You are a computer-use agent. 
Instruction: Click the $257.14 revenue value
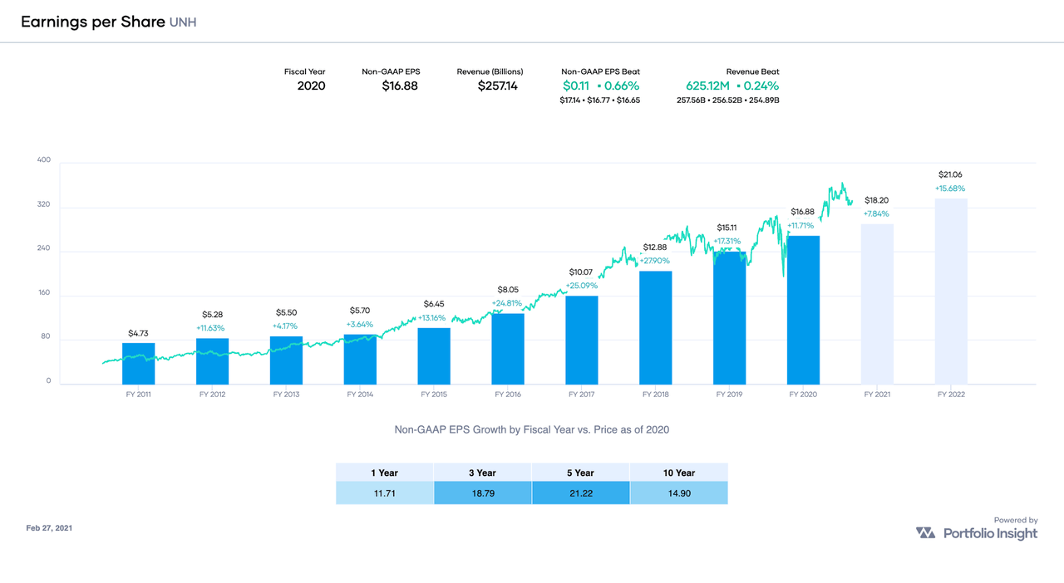pyautogui.click(x=498, y=86)
